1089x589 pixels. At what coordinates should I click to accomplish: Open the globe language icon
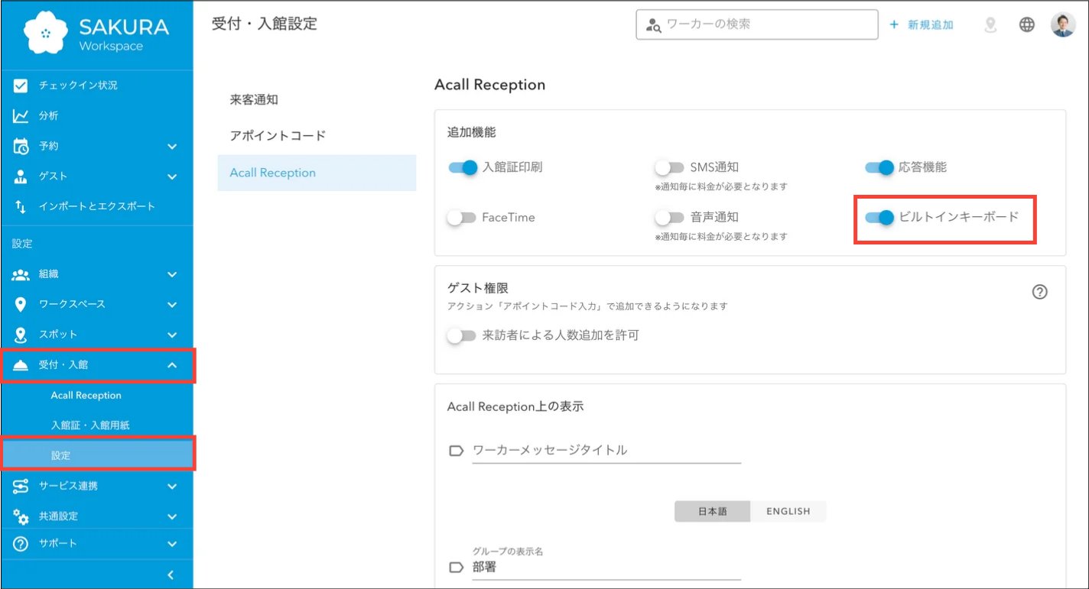click(1026, 24)
